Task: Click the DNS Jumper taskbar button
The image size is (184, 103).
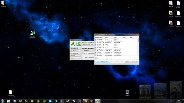Action: tap(98, 101)
